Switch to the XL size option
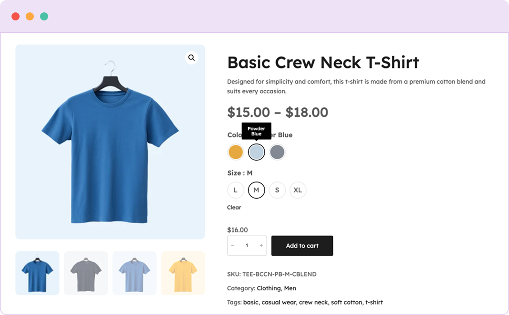509x315 pixels. click(x=298, y=190)
